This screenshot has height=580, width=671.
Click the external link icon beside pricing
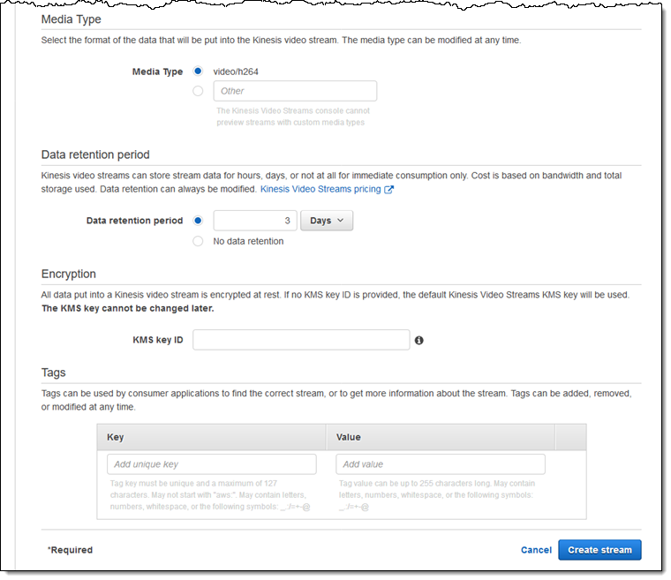389,189
